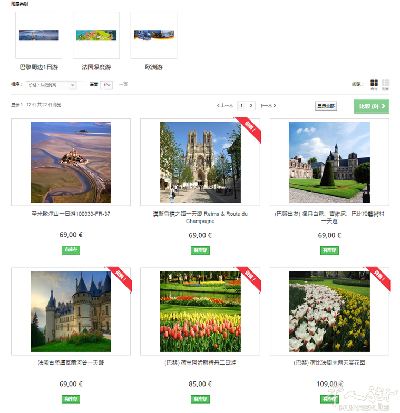Go to page 2 of the results
Screen dimensions: 400x413
(251, 106)
